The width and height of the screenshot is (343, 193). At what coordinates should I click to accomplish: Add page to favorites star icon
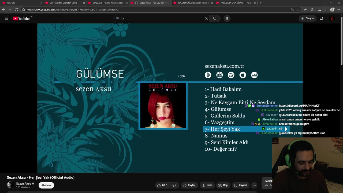pyautogui.click(x=298, y=10)
